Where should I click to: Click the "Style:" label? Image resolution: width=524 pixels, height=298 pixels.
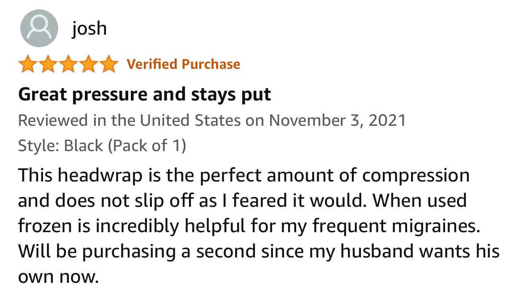[x=39, y=146]
